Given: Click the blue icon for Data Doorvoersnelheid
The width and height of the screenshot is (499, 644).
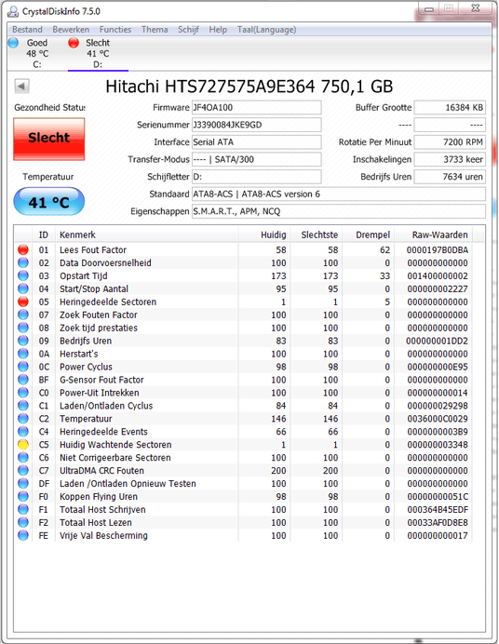Looking at the screenshot, I should click(x=23, y=262).
